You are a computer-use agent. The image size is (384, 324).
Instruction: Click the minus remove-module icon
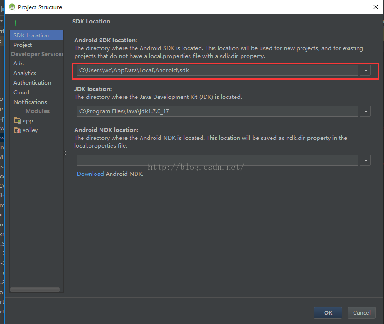(x=27, y=23)
